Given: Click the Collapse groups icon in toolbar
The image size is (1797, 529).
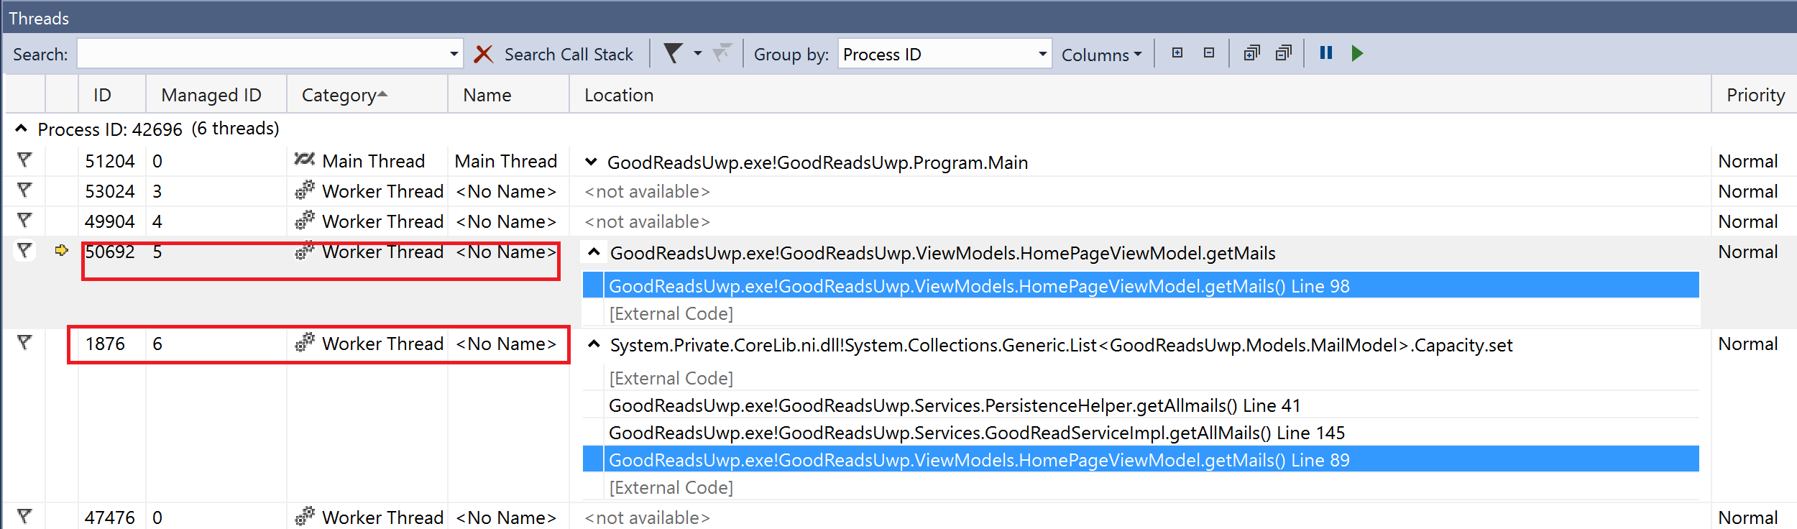Looking at the screenshot, I should 1209,53.
